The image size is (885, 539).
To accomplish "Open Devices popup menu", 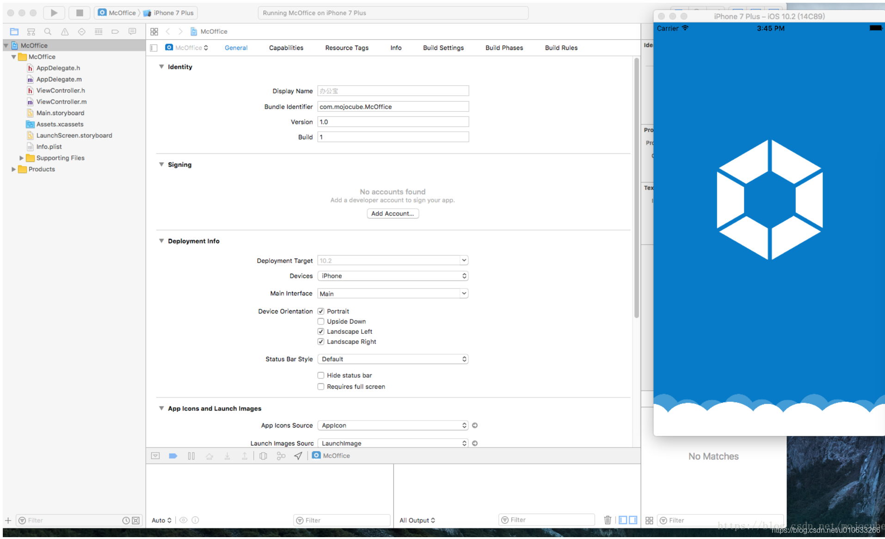I will [x=393, y=276].
